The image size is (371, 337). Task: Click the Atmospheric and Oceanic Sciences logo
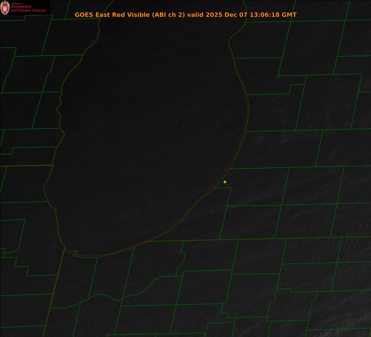(25, 8)
